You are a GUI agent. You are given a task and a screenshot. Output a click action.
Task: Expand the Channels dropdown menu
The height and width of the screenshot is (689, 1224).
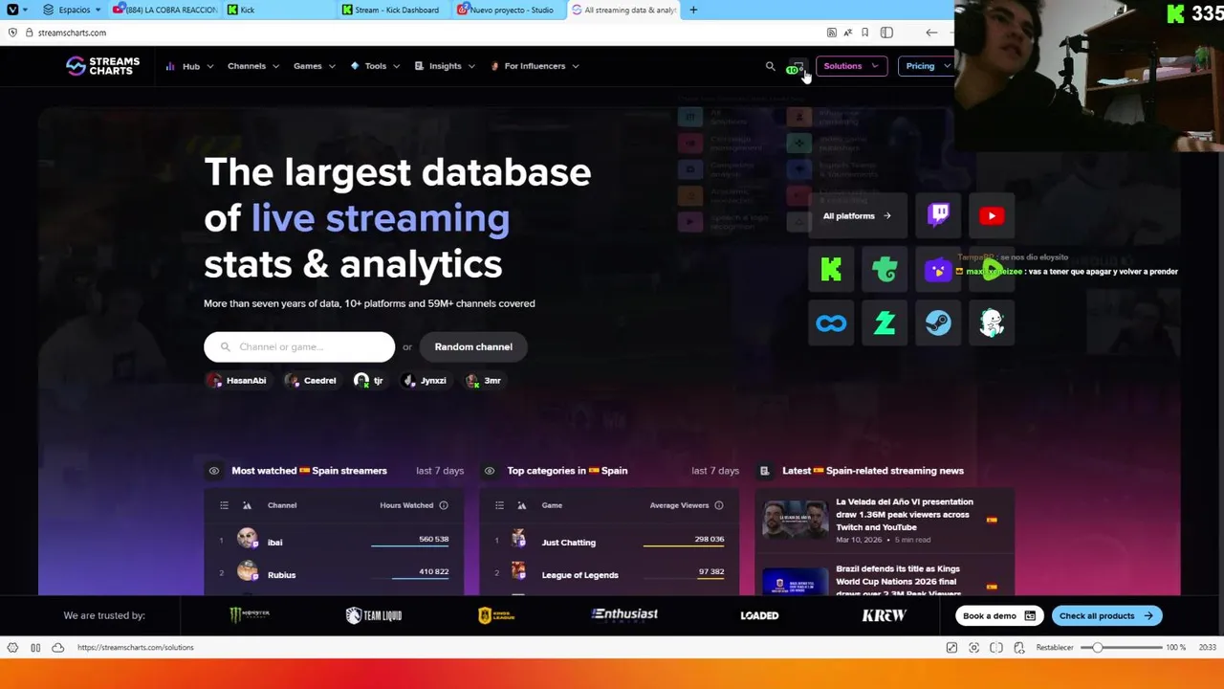pyautogui.click(x=253, y=66)
